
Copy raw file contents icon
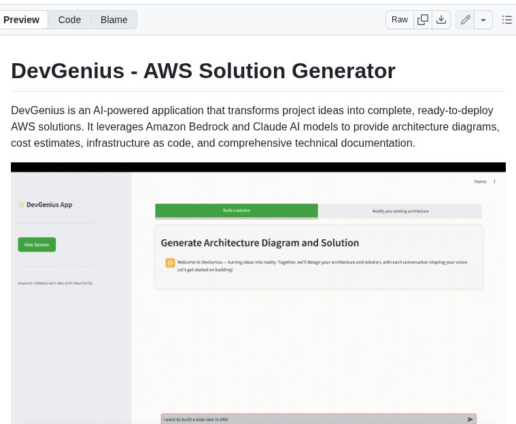(423, 20)
